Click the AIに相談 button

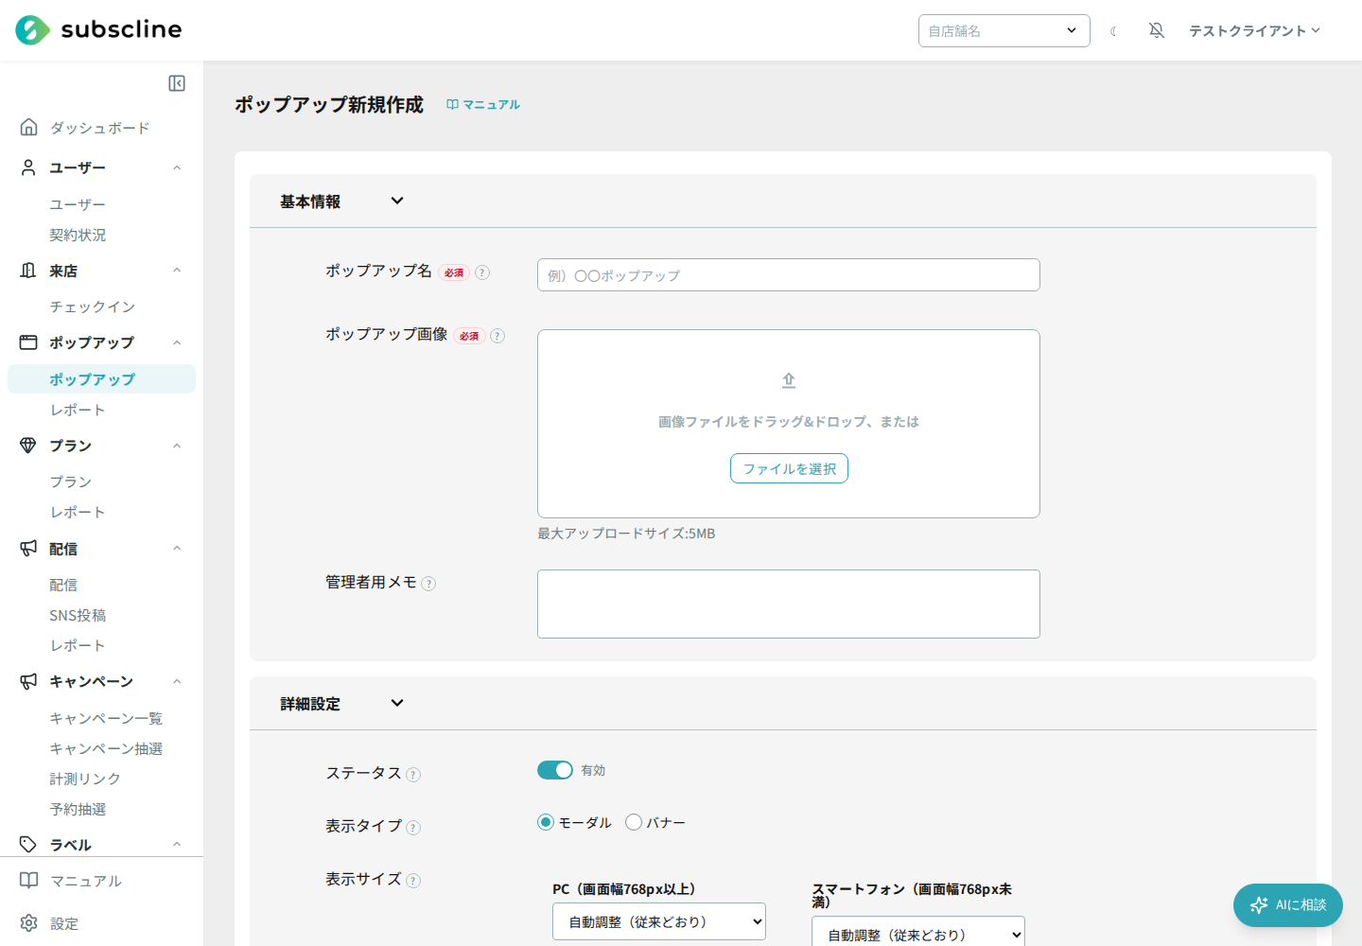(1288, 905)
